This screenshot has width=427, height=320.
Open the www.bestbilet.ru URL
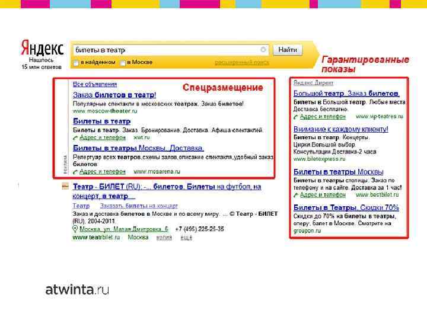[377, 194]
